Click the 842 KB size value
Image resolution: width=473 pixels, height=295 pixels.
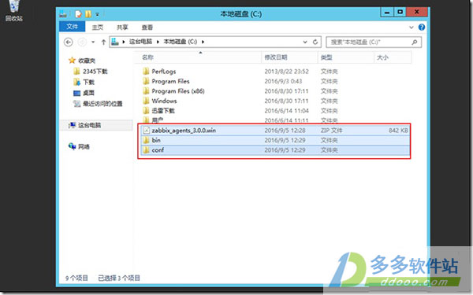click(398, 131)
